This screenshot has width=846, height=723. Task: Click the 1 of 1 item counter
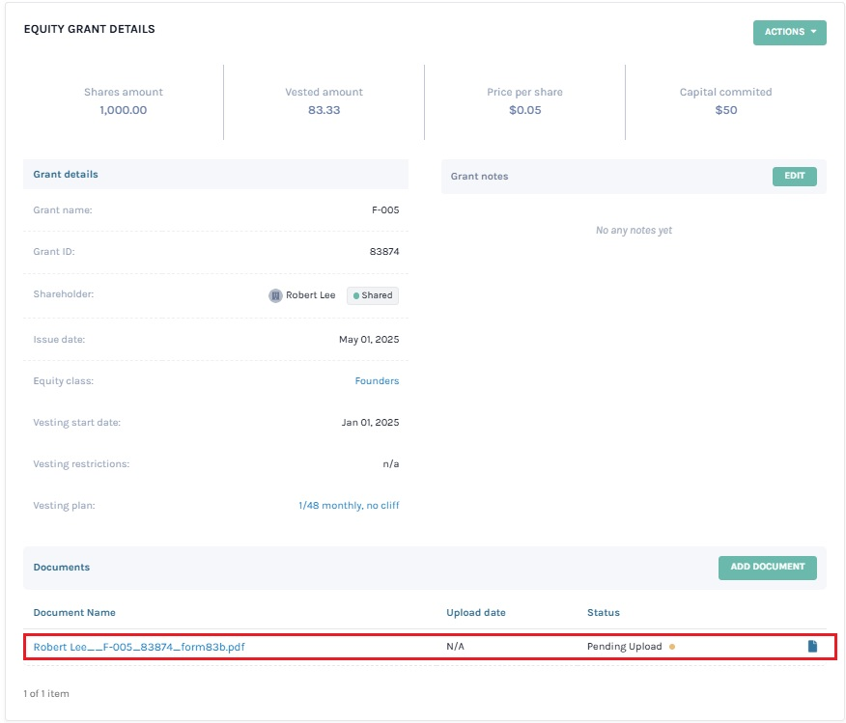pos(46,693)
